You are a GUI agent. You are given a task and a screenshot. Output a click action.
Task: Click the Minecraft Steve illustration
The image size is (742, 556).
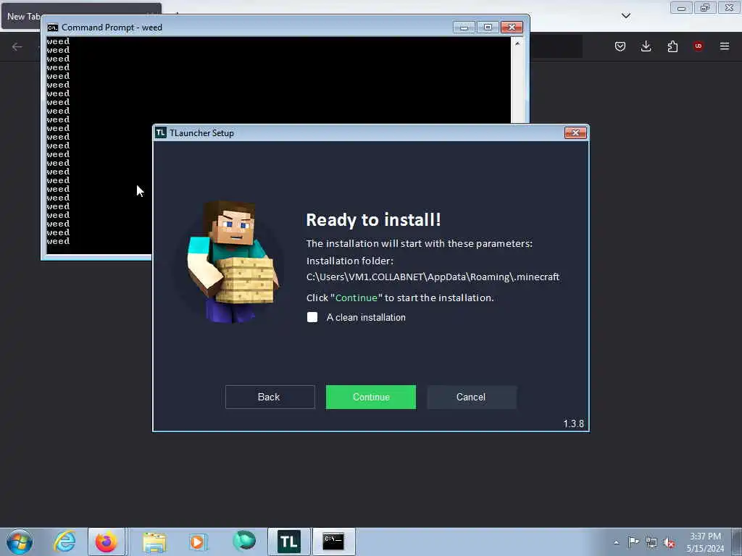[231, 261]
